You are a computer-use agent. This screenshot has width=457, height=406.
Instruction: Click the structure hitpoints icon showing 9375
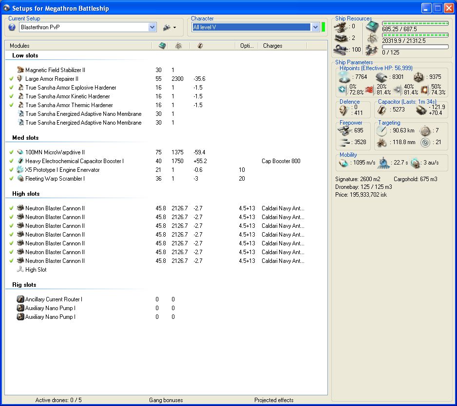[x=419, y=77]
